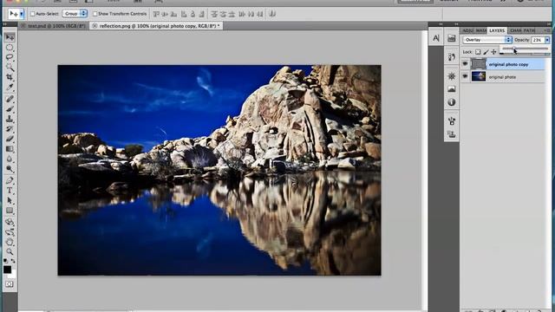
Task: Open the Move tool preset picker arrow
Action: point(21,14)
